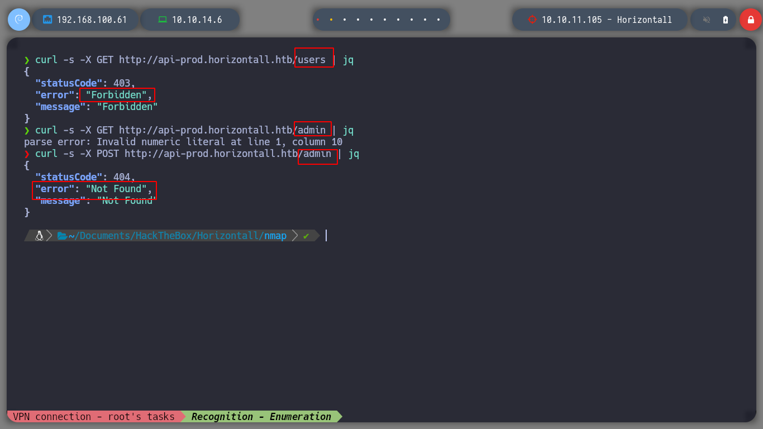
Task: Open the red lock power button
Action: coord(750,20)
